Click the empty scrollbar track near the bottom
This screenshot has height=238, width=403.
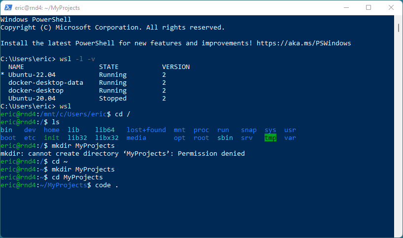[399, 217]
